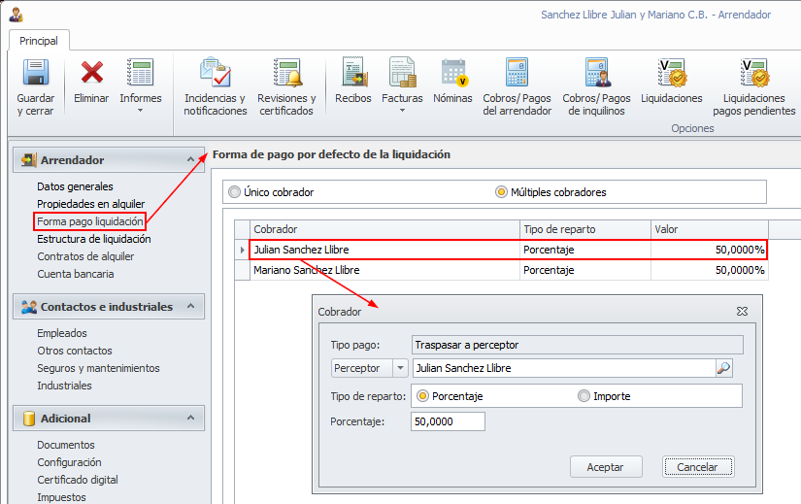Image resolution: width=801 pixels, height=504 pixels.
Task: Open the Otros contactos link
Action: (75, 351)
